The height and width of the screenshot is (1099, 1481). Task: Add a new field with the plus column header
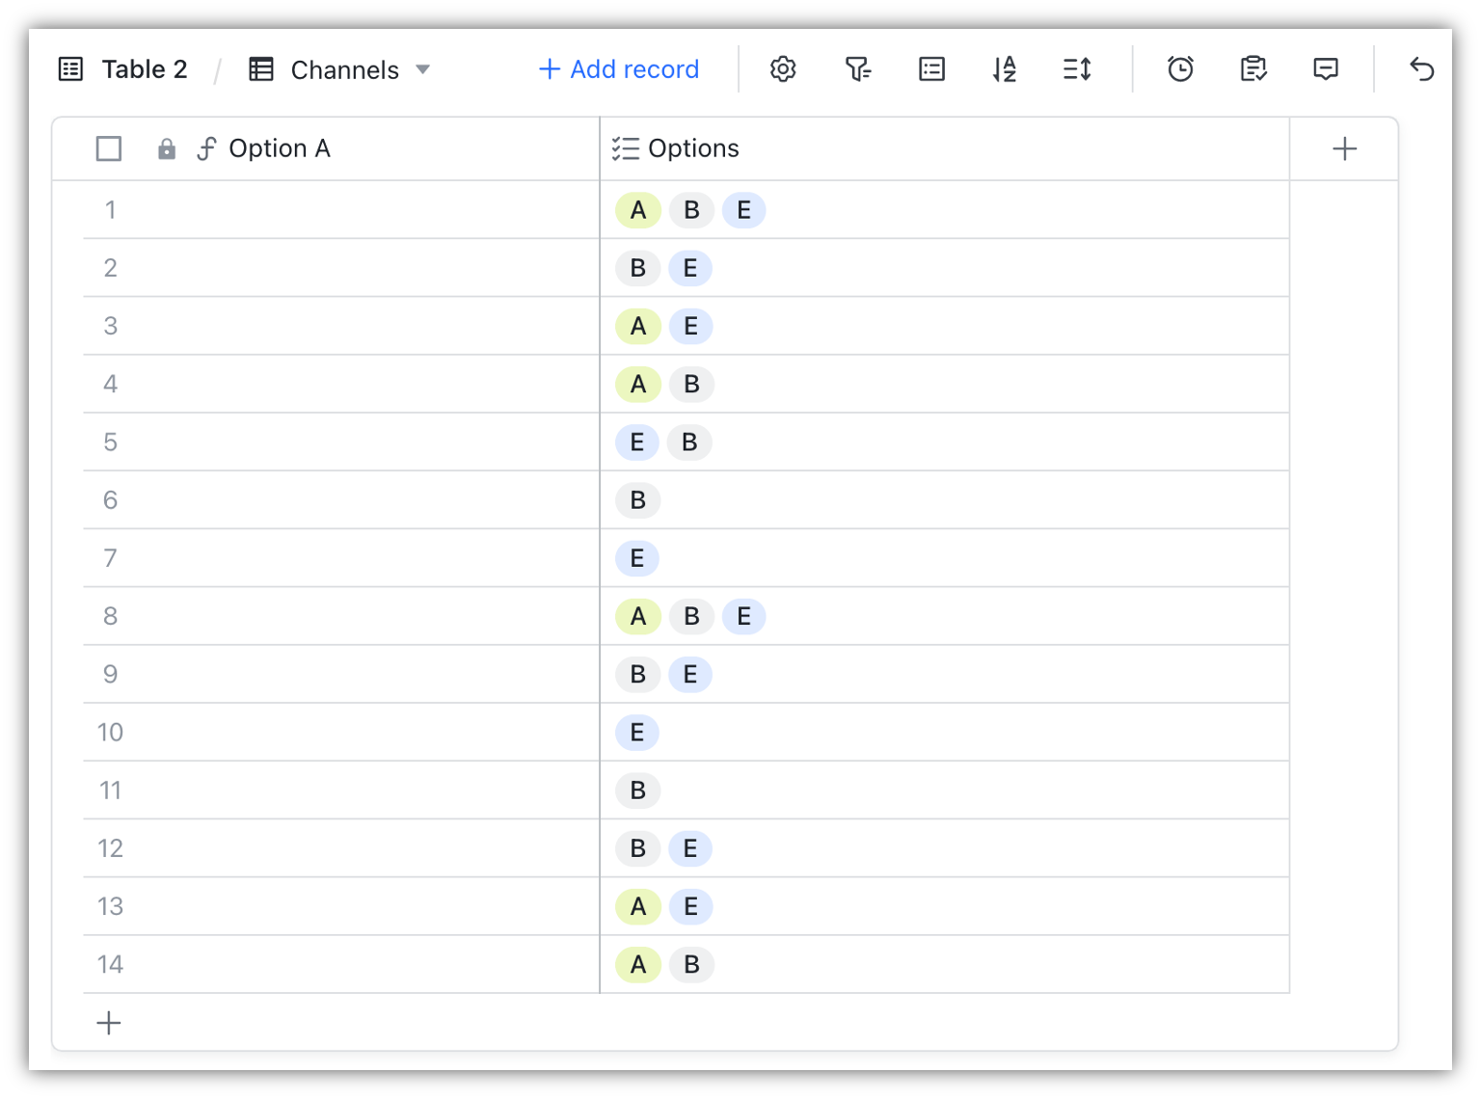point(1344,148)
